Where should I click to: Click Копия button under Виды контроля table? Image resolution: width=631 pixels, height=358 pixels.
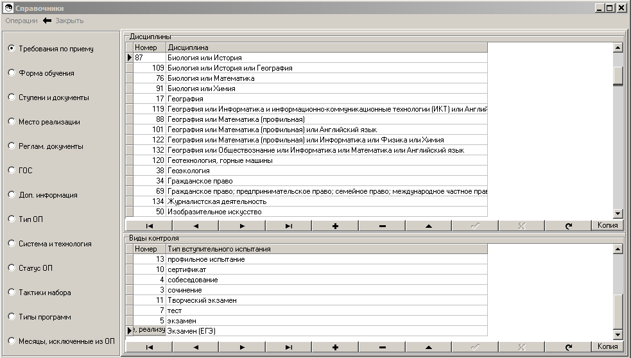[607, 347]
